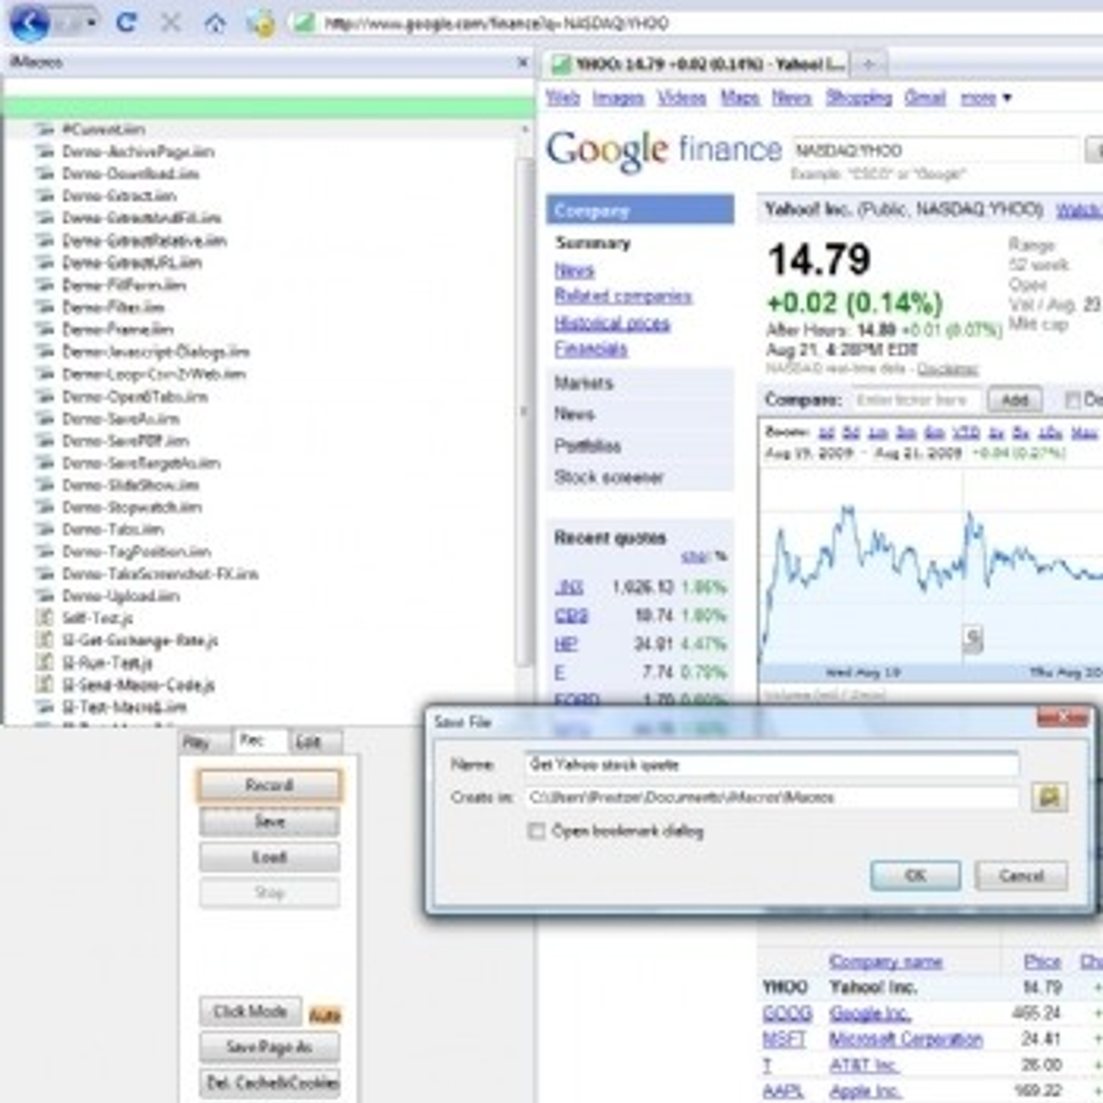
Task: Click the Del. Cache&Cookies button
Action: point(270,1083)
